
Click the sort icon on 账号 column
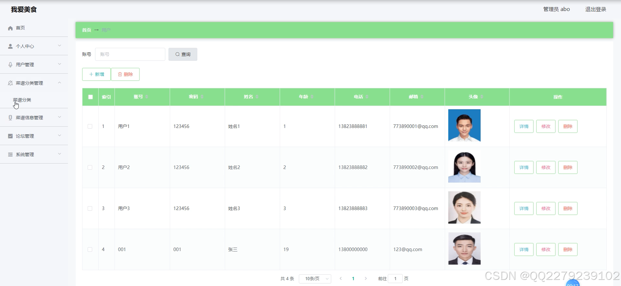point(147,97)
